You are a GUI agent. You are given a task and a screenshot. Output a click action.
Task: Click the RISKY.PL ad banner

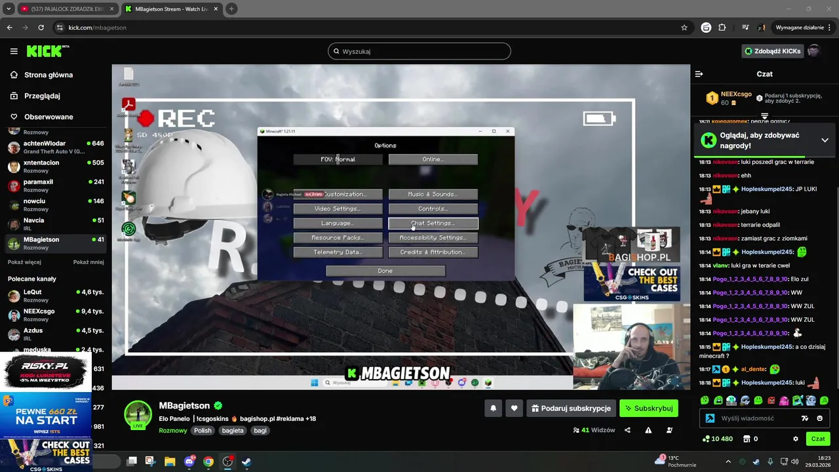[45, 372]
